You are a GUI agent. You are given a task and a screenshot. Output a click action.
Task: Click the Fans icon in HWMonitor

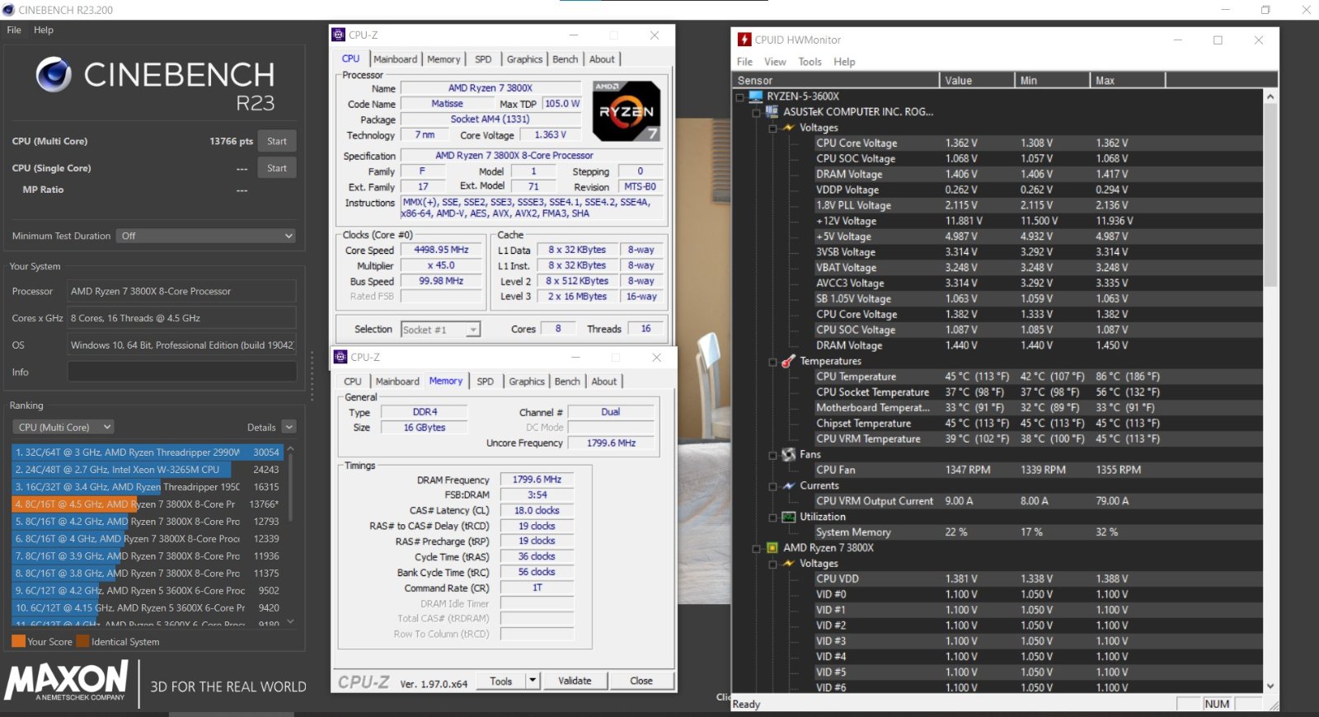789,454
